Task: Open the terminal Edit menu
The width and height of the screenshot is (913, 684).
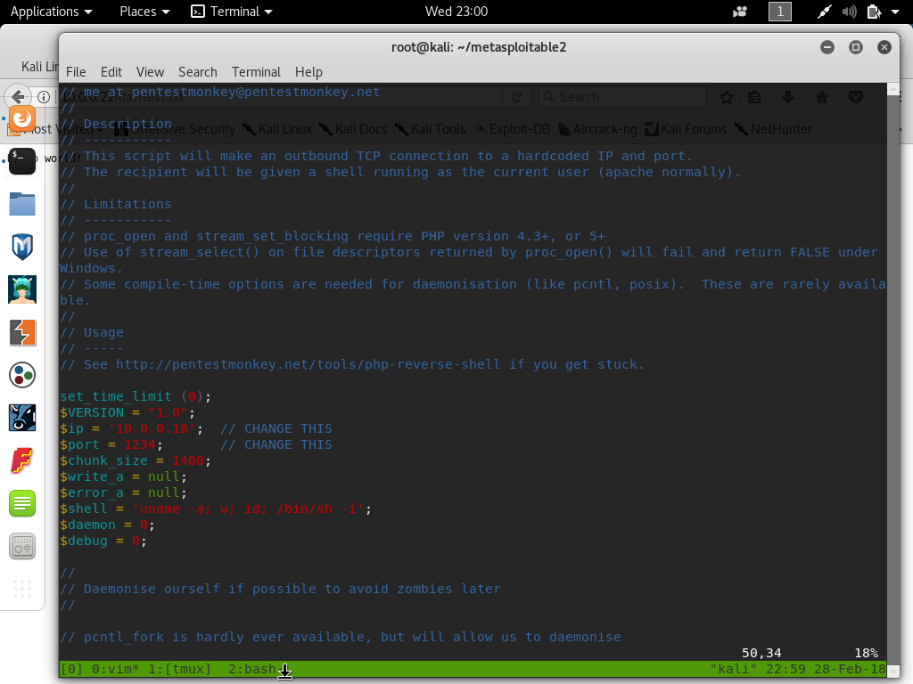Action: coord(111,71)
